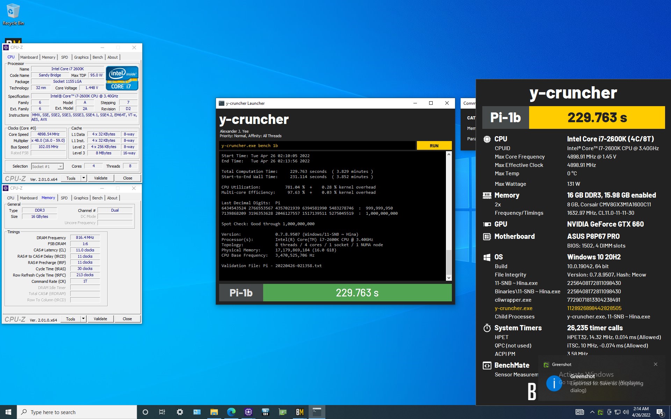This screenshot has height=419, width=671.
Task: Click the Intel Core i7 2600K name field
Action: click(67, 69)
